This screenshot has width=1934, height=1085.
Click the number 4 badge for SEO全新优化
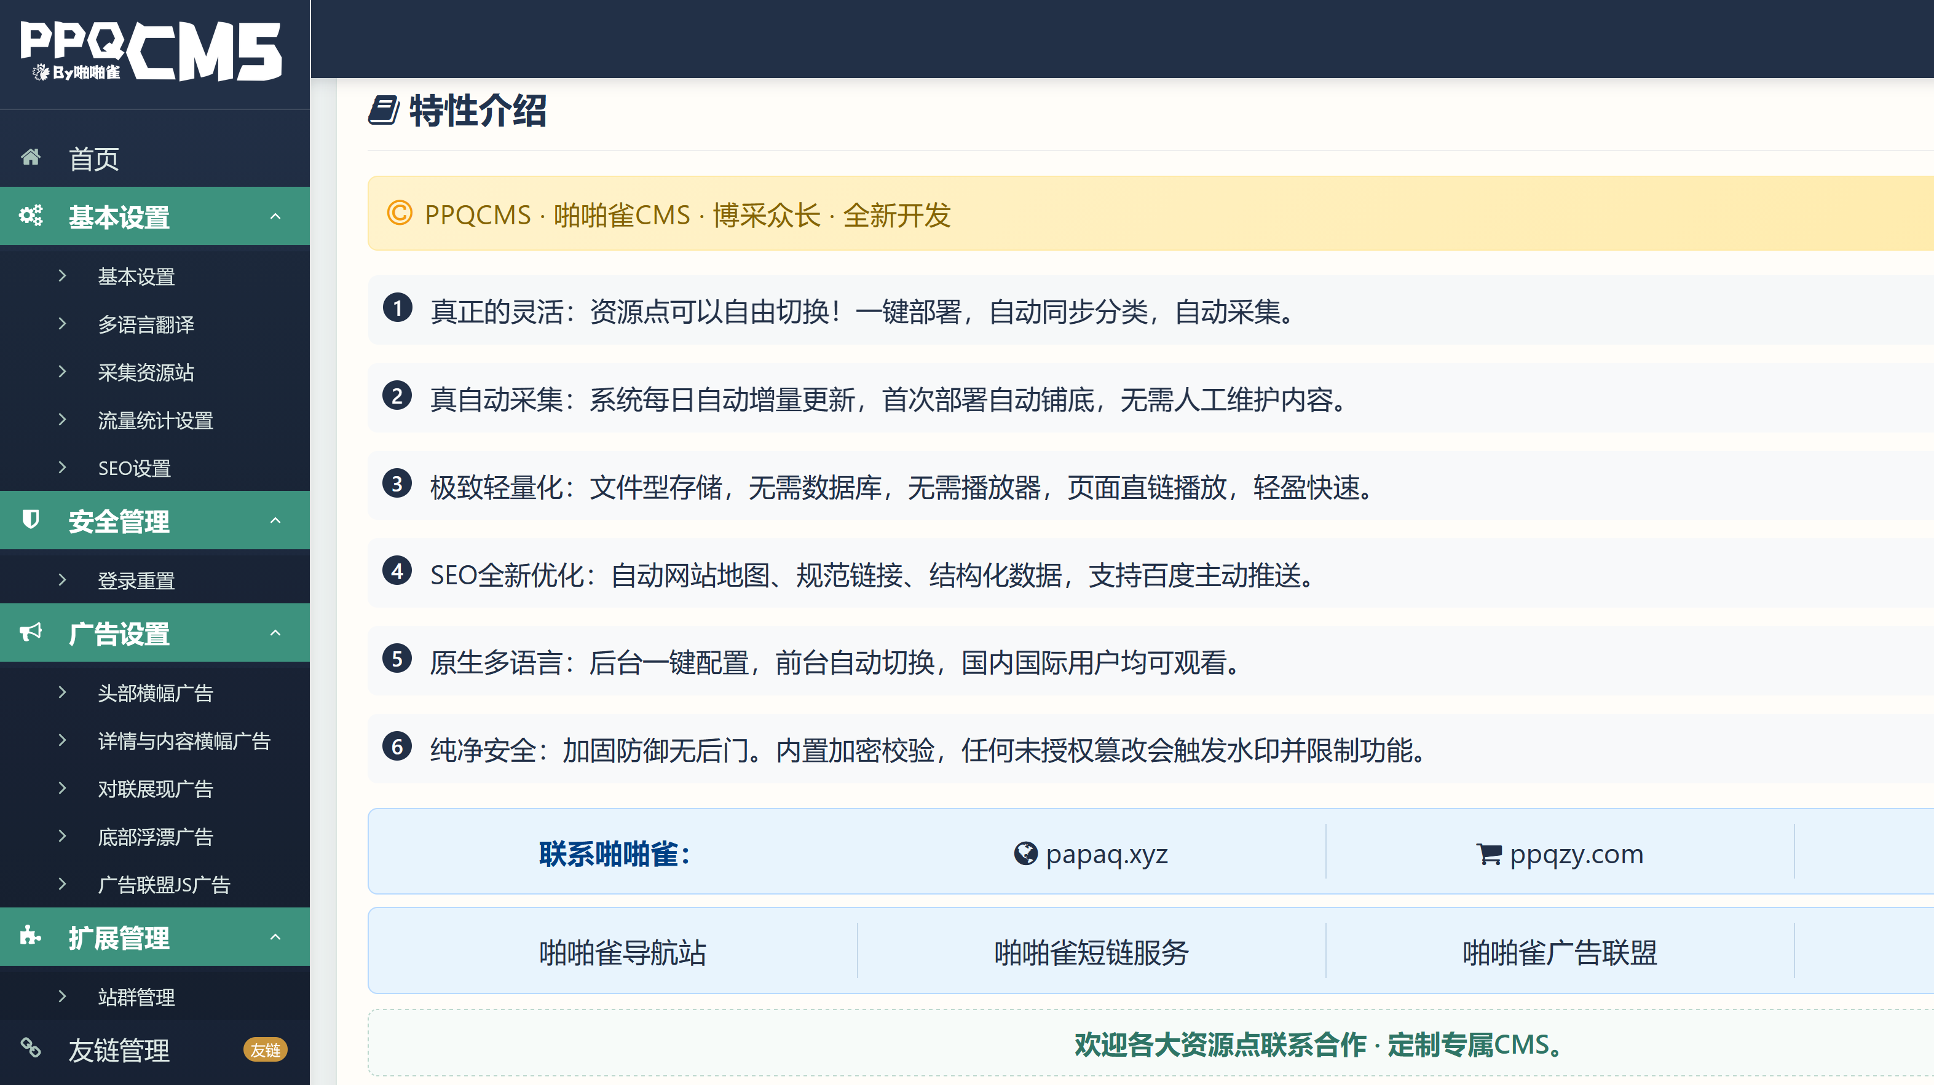point(397,571)
